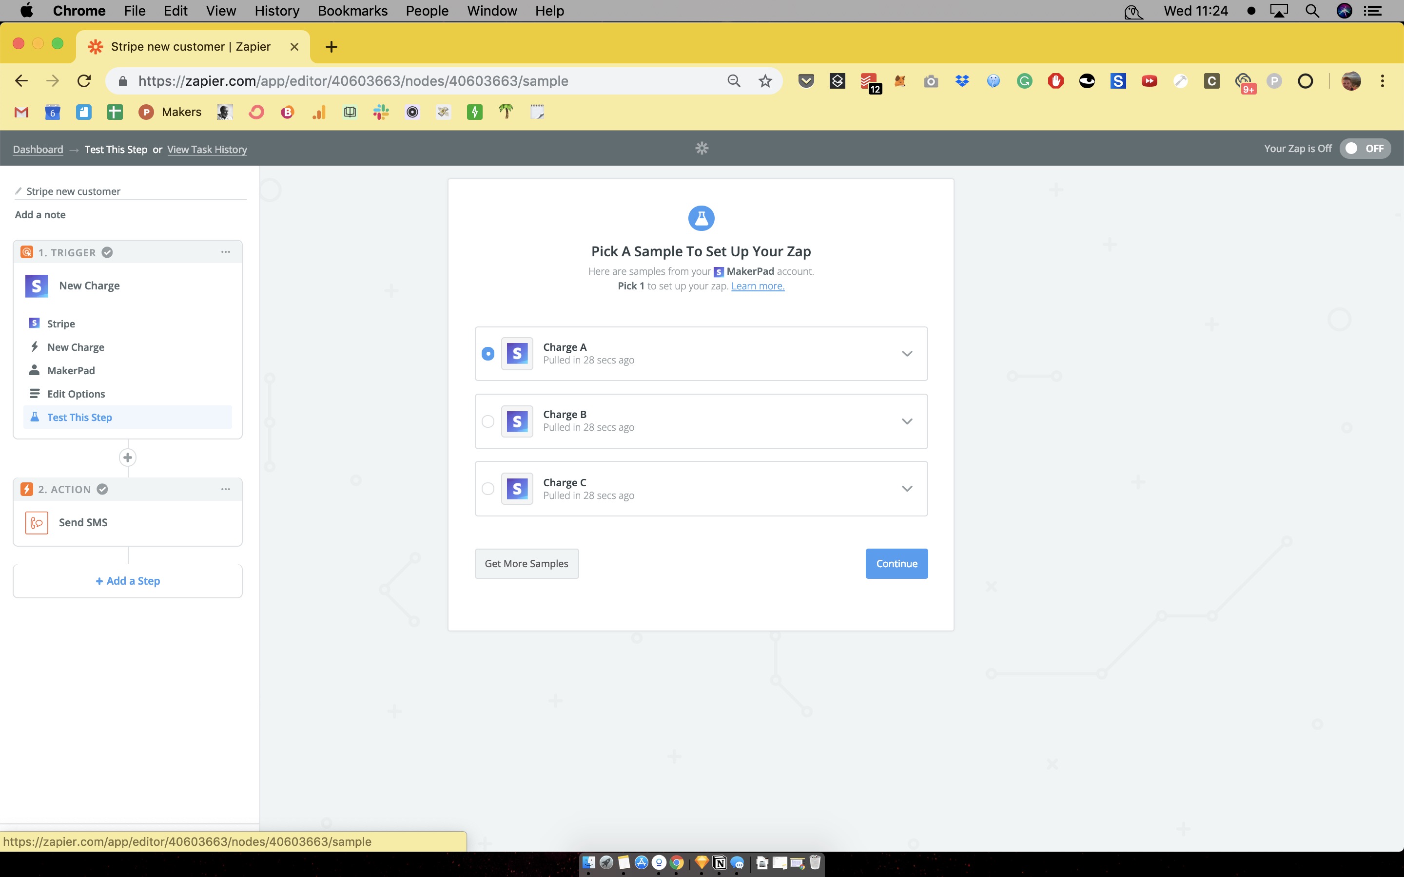Turn on the Zap OFF switch

click(1365, 149)
